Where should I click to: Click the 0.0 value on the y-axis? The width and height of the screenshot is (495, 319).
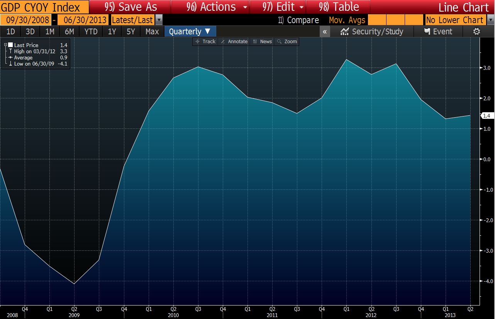tap(487, 159)
